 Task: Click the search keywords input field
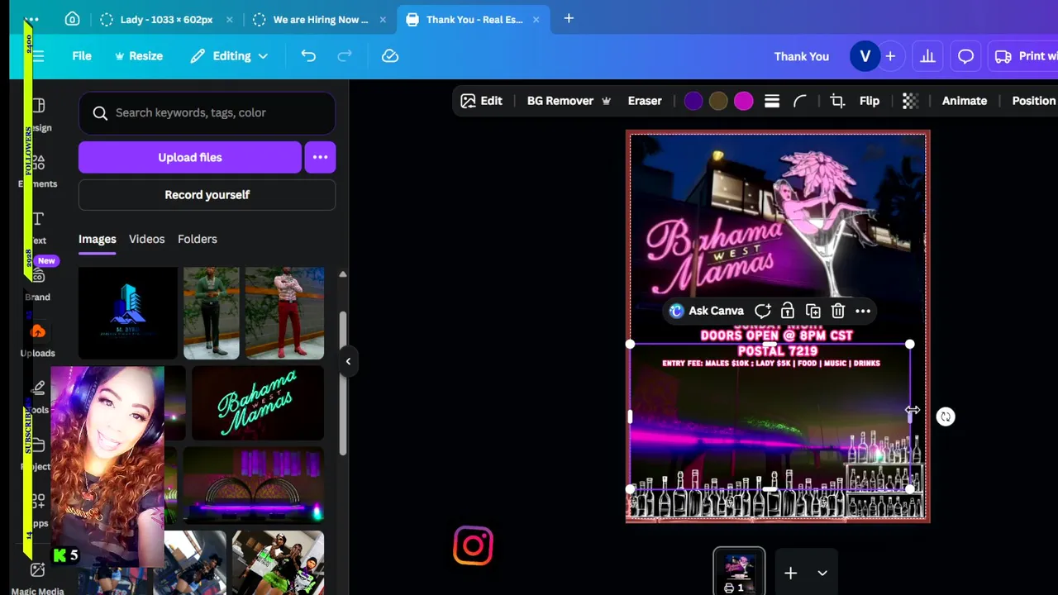click(207, 112)
